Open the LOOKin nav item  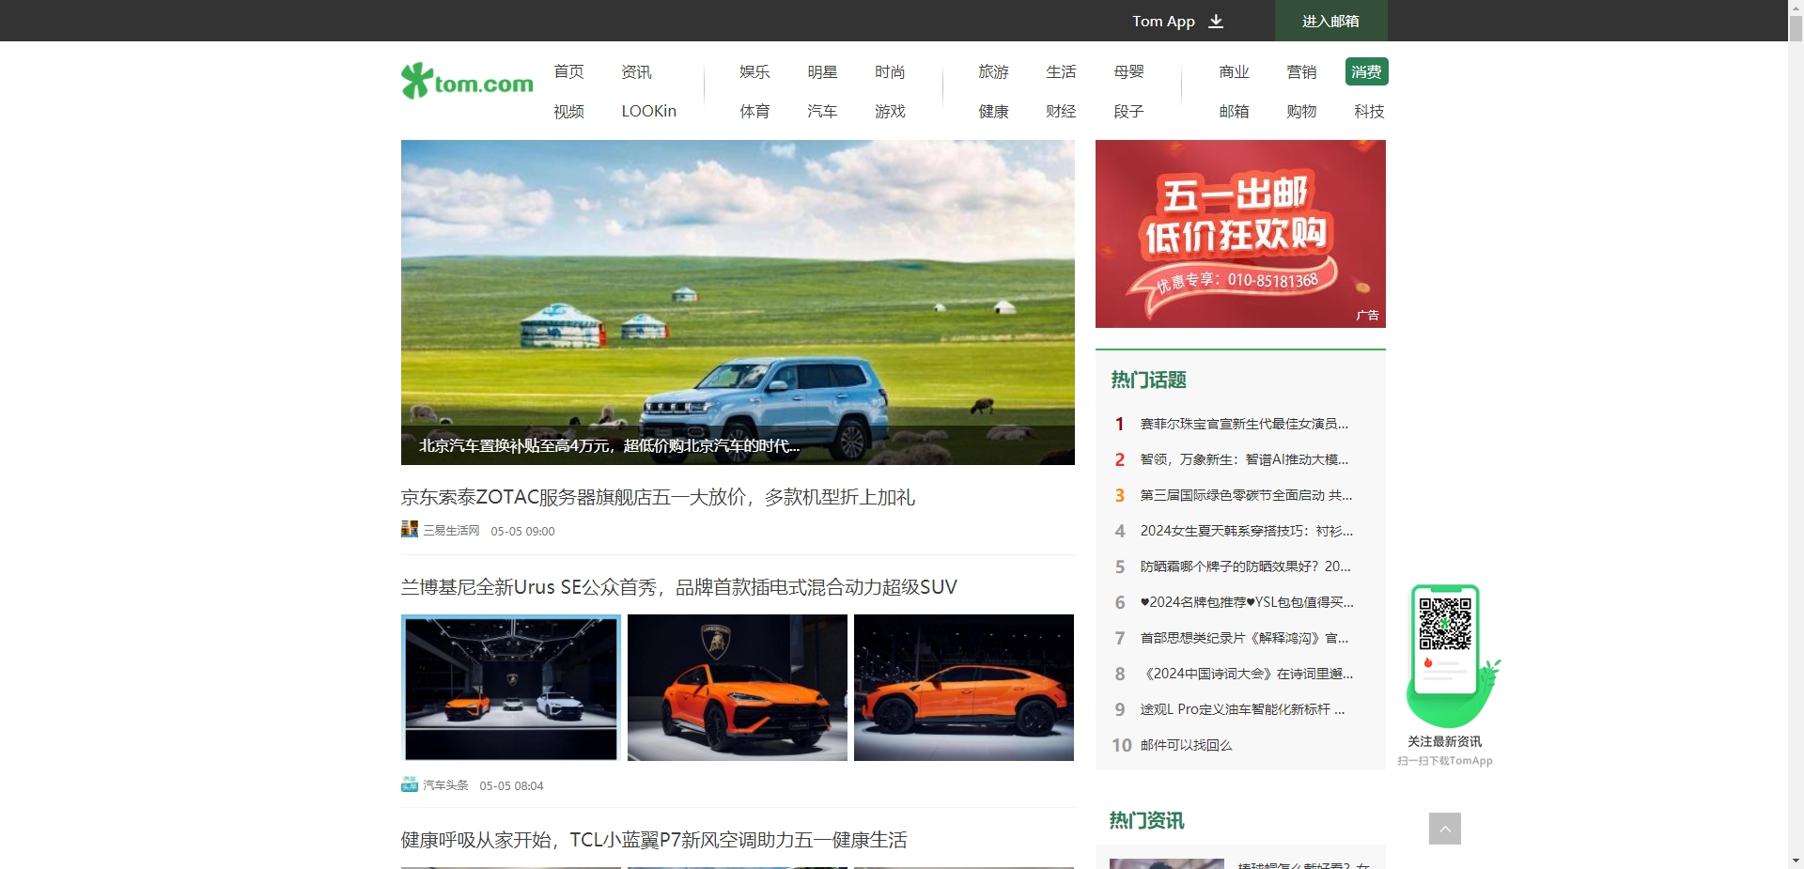point(648,111)
